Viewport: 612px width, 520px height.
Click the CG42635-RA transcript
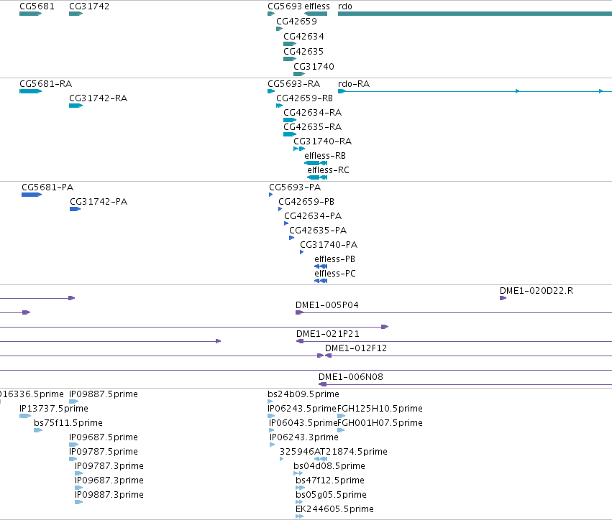290,134
